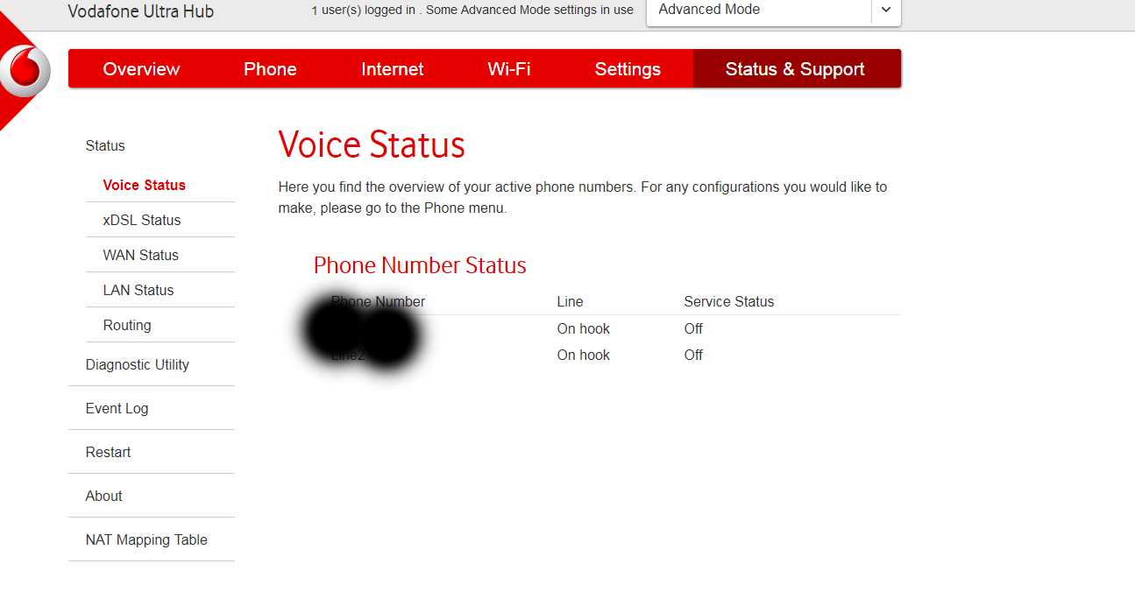The width and height of the screenshot is (1135, 592).
Task: Switch to the Phone tab
Action: (270, 69)
